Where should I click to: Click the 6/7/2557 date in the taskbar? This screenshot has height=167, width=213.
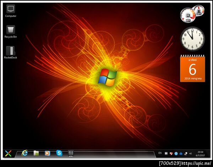[200, 155]
